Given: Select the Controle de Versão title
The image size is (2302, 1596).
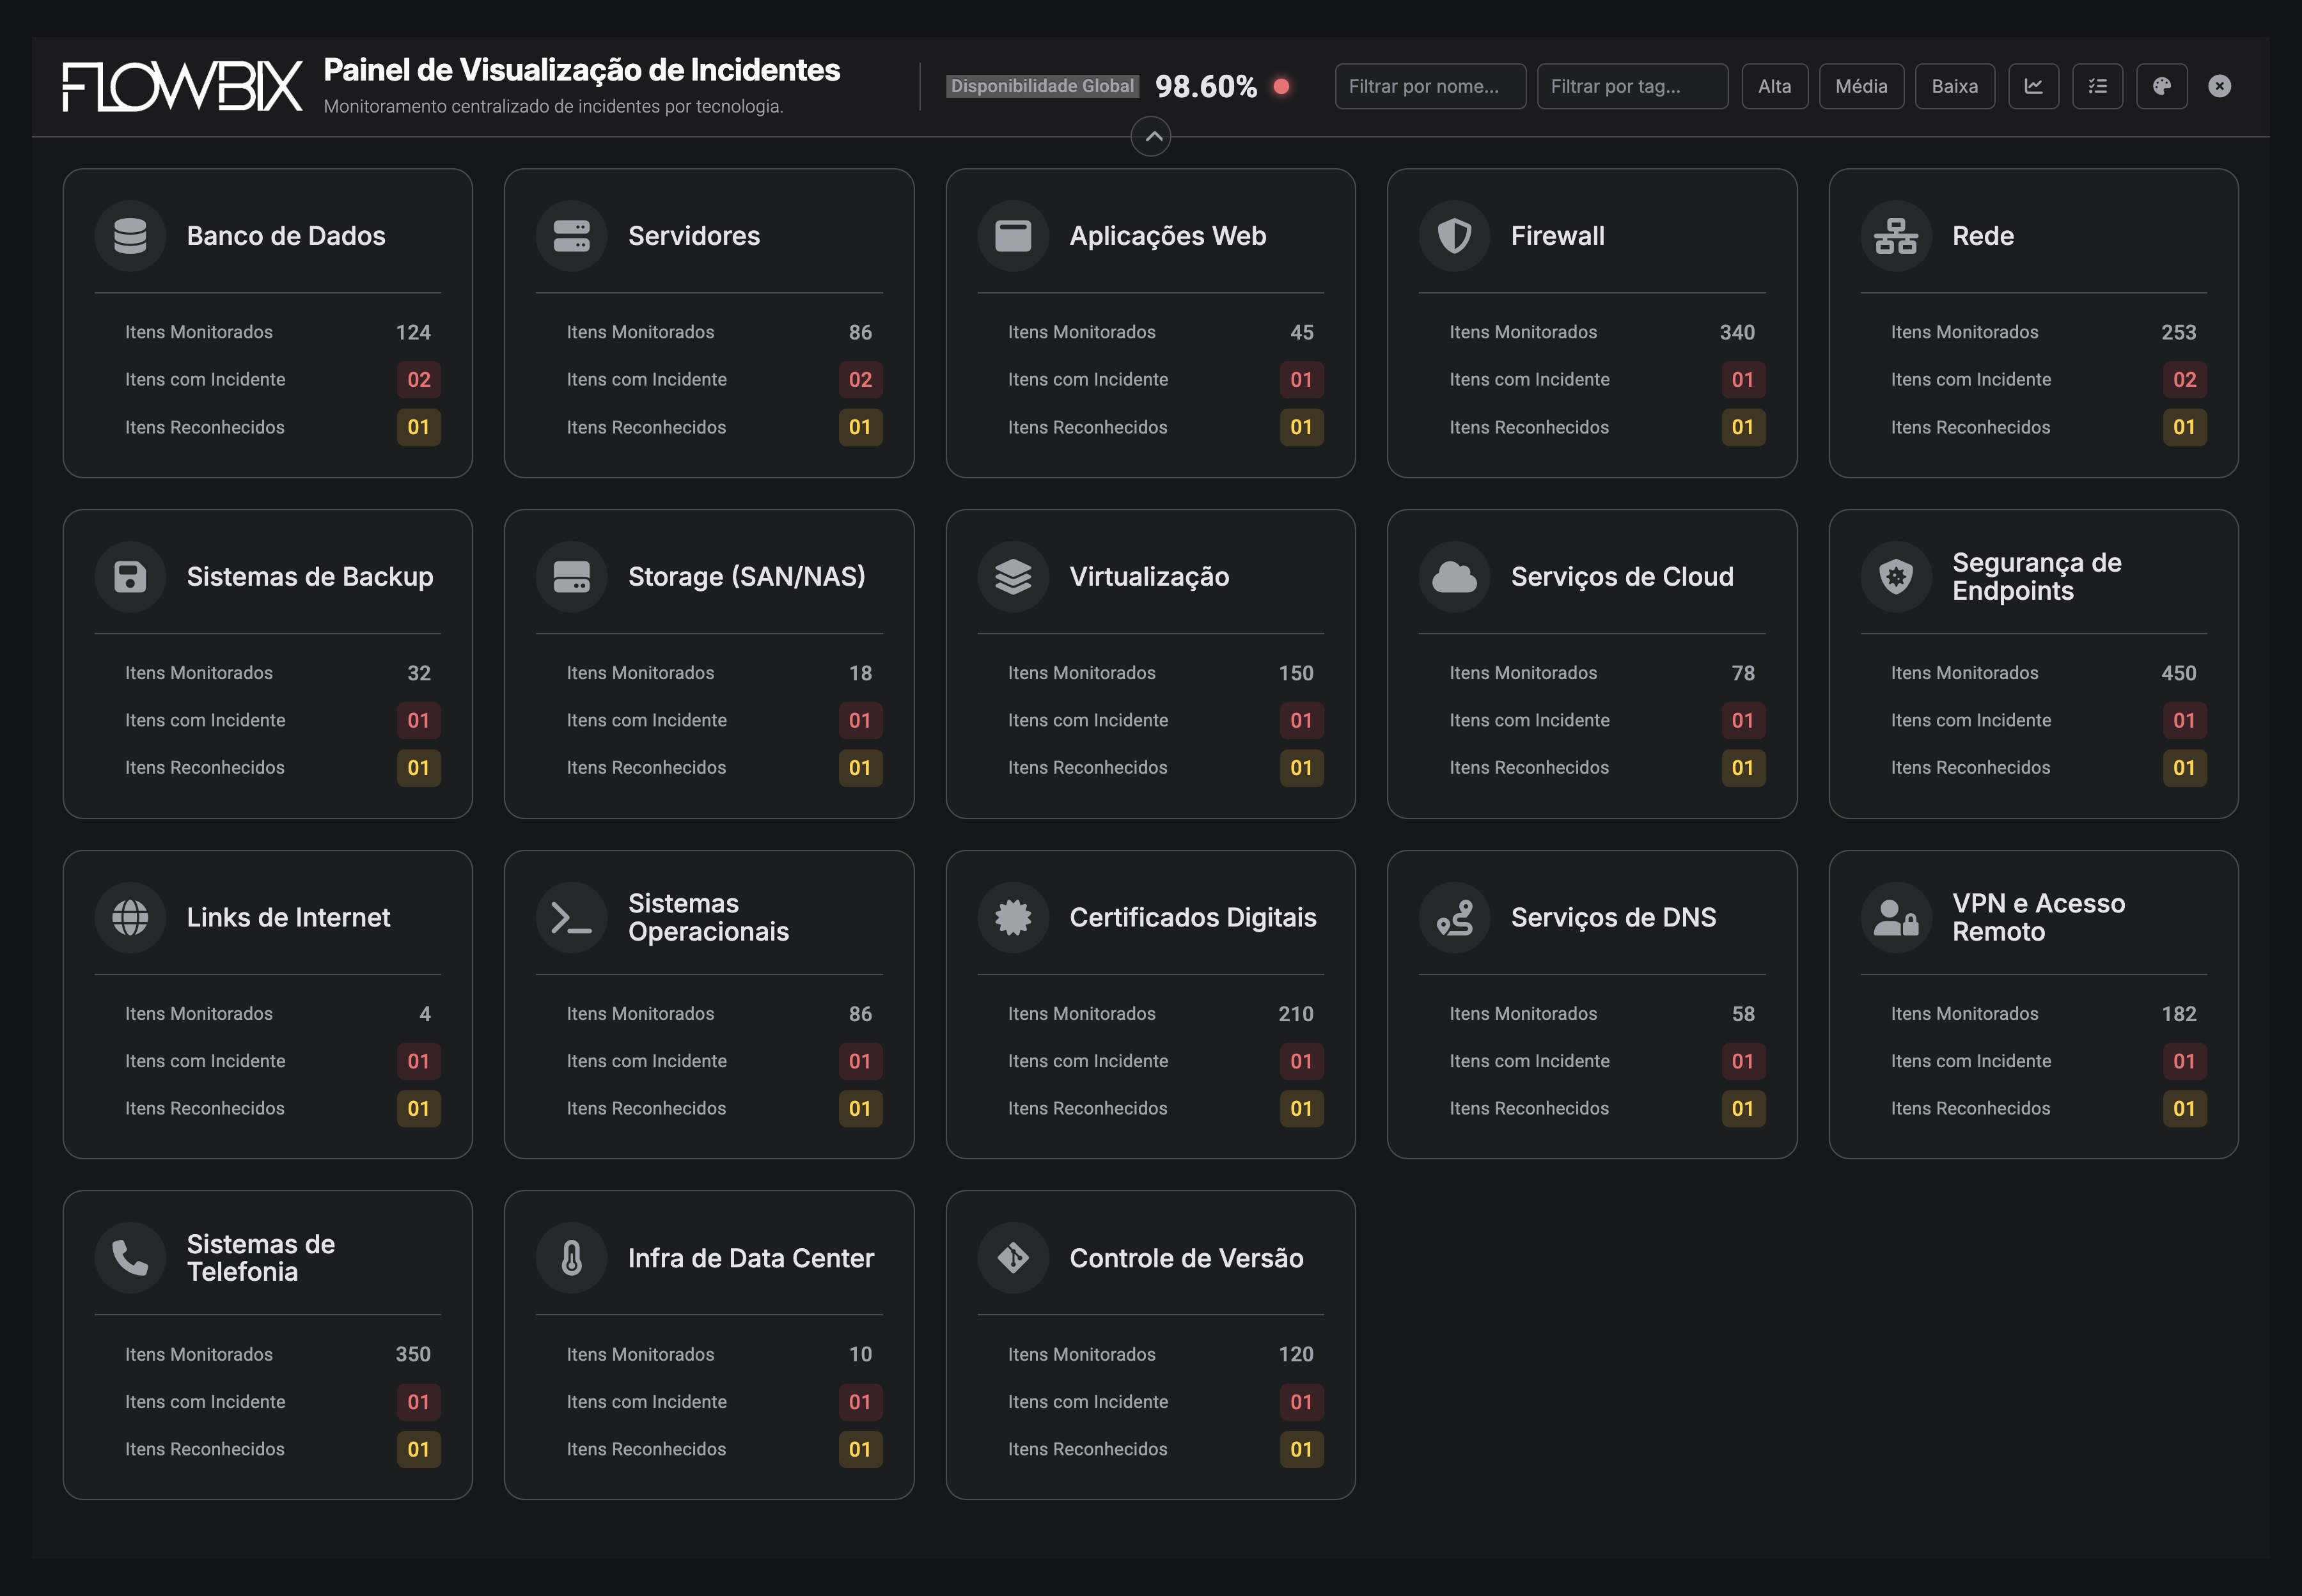Looking at the screenshot, I should (1187, 1258).
